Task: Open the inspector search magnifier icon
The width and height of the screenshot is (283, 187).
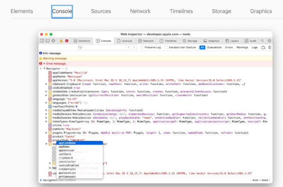Action: 262,41
